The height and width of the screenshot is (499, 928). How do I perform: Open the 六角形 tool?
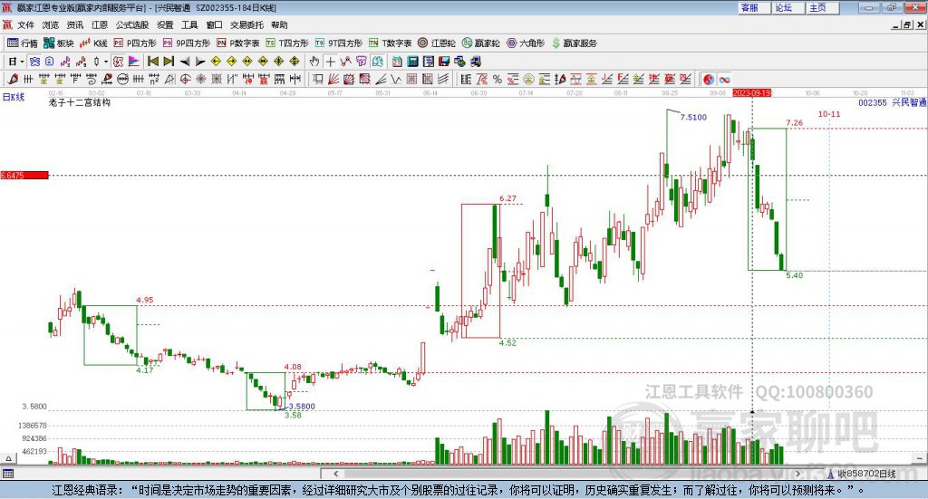tap(526, 43)
